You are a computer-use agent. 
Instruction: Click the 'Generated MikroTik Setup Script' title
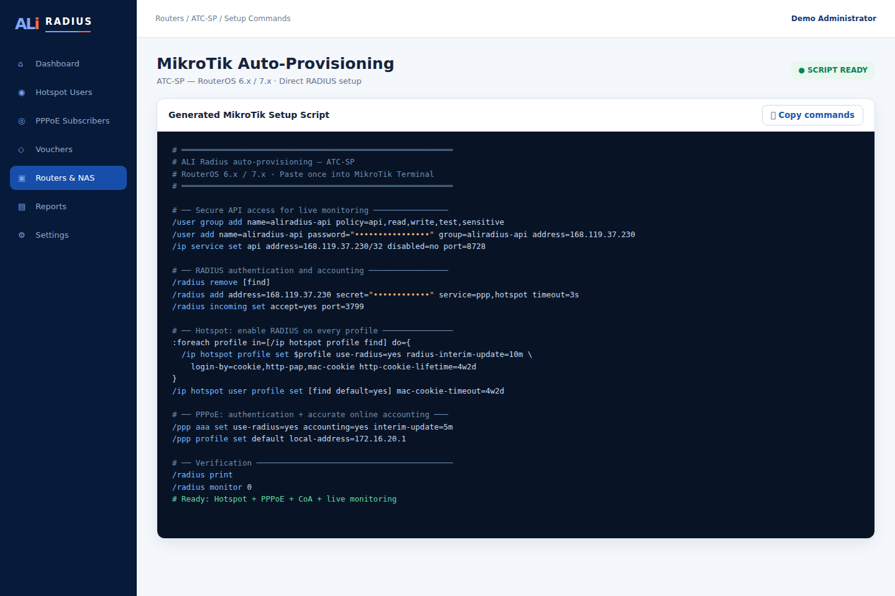point(249,115)
